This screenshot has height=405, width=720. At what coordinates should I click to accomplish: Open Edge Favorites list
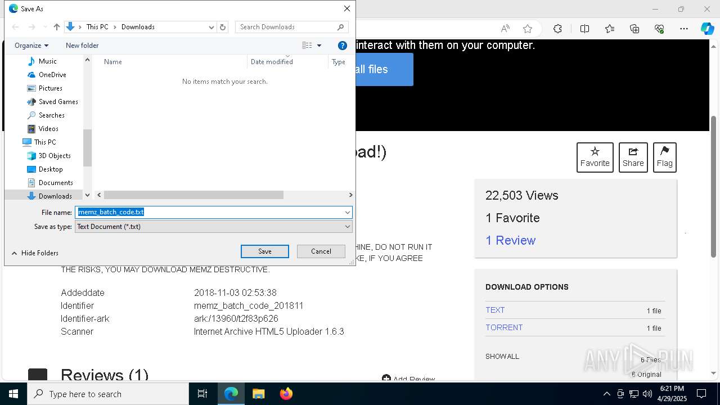click(610, 29)
